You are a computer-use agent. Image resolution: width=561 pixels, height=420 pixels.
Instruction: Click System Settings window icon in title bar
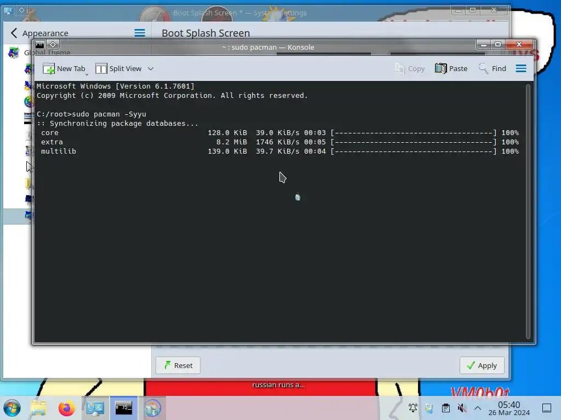pos(8,10)
